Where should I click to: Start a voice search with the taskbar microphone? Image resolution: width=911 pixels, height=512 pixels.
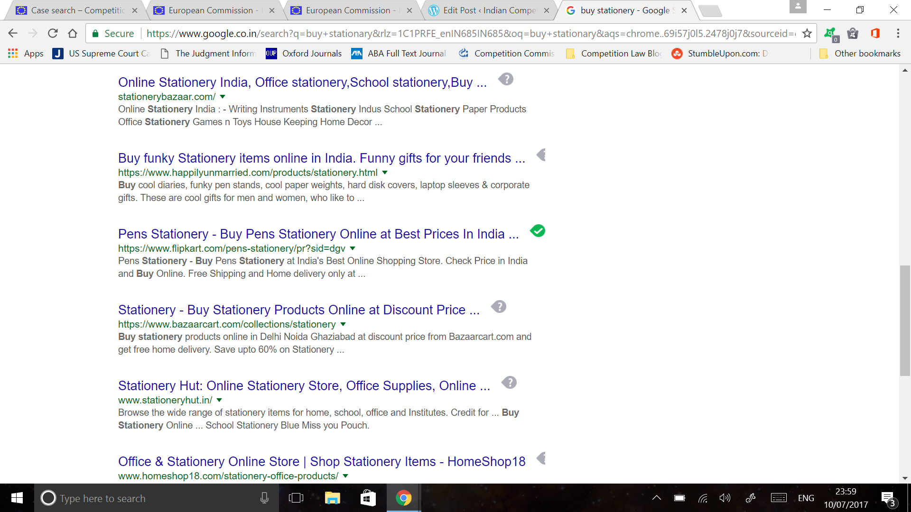[x=264, y=498]
